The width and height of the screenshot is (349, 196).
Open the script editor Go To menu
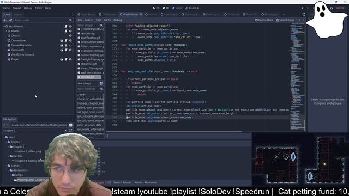(107, 20)
